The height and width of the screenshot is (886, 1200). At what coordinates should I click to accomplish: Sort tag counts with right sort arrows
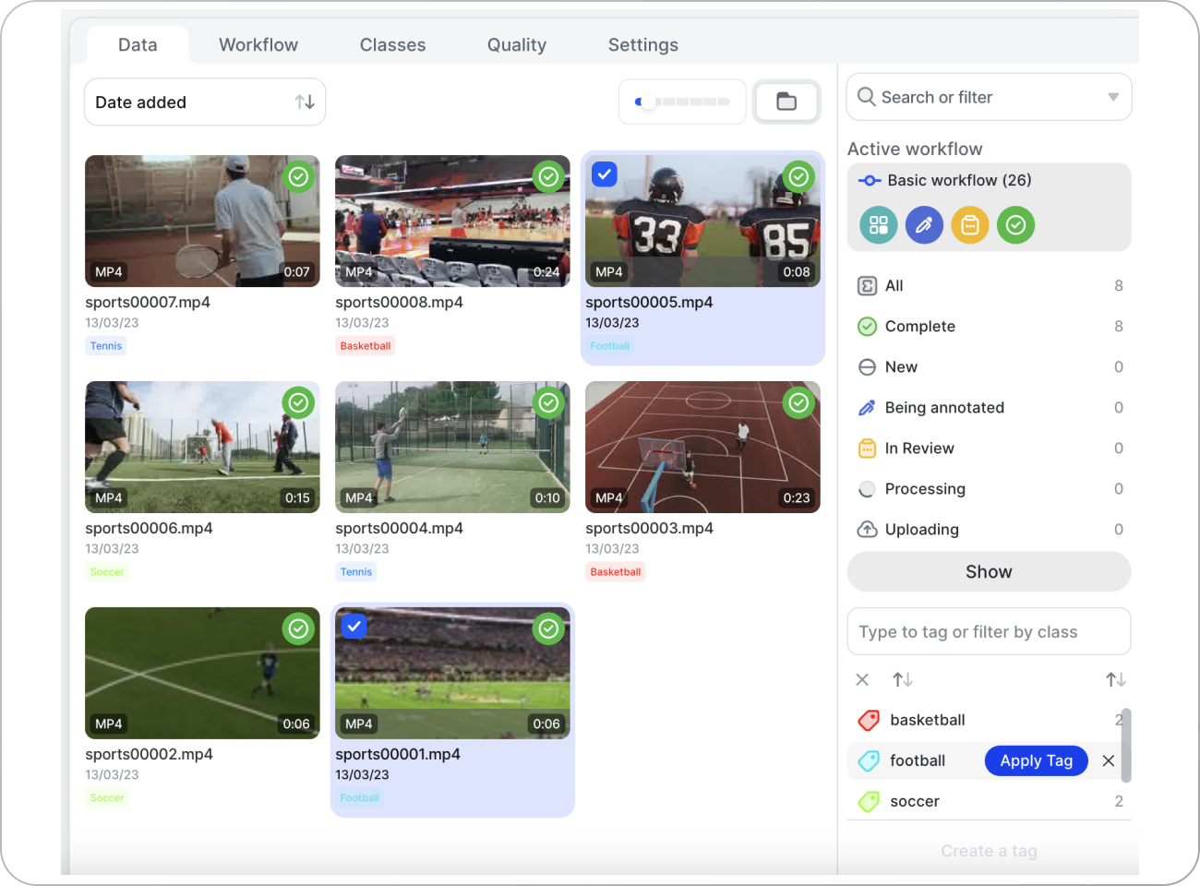pyautogui.click(x=1115, y=679)
